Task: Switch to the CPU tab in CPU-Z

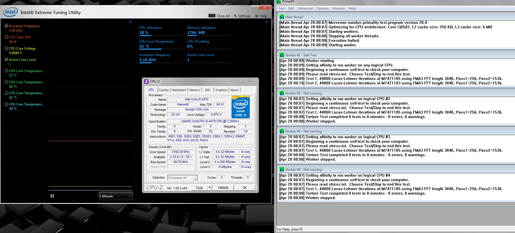Action: [x=151, y=90]
